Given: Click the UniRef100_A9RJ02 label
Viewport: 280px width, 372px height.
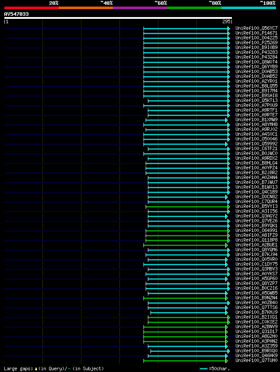Looking at the screenshot, I should click(x=256, y=129).
